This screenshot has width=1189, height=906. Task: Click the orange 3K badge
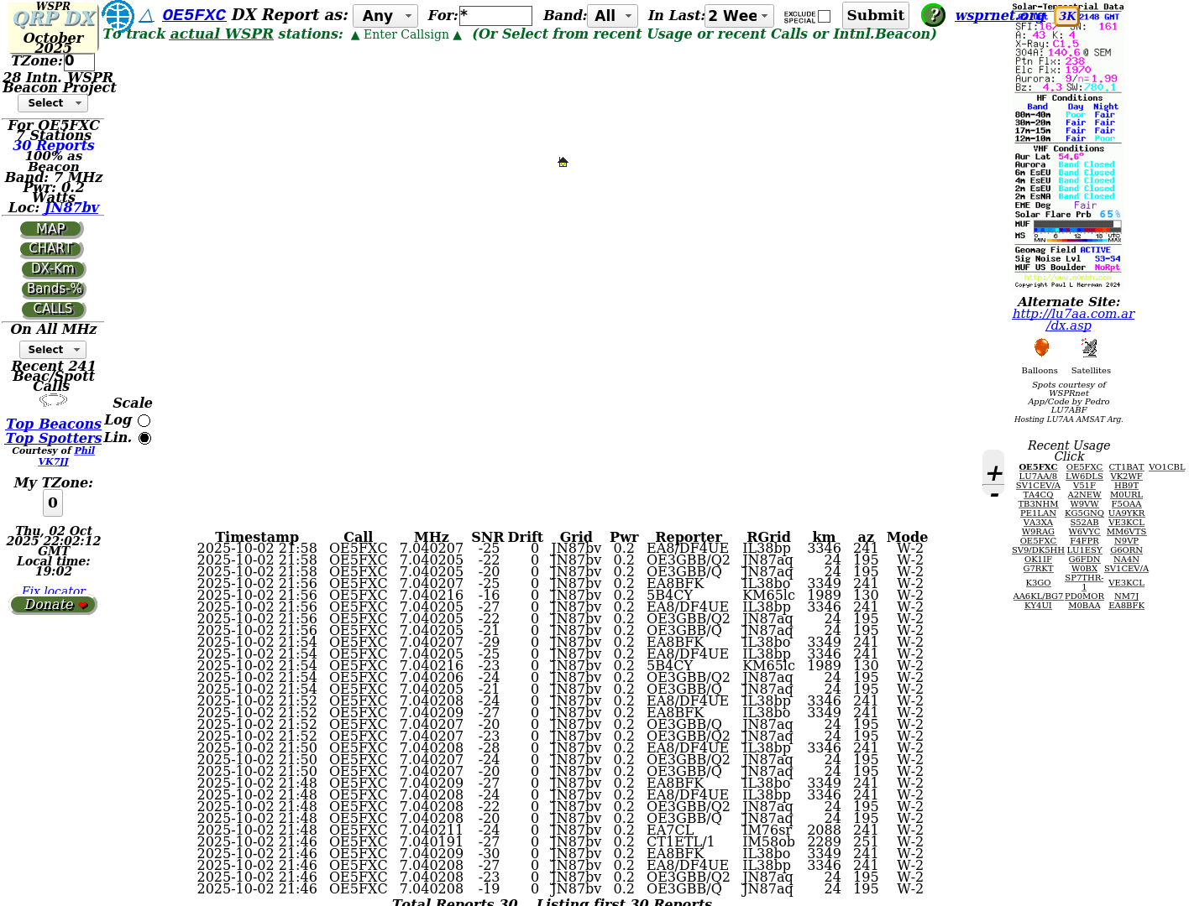tap(1066, 16)
